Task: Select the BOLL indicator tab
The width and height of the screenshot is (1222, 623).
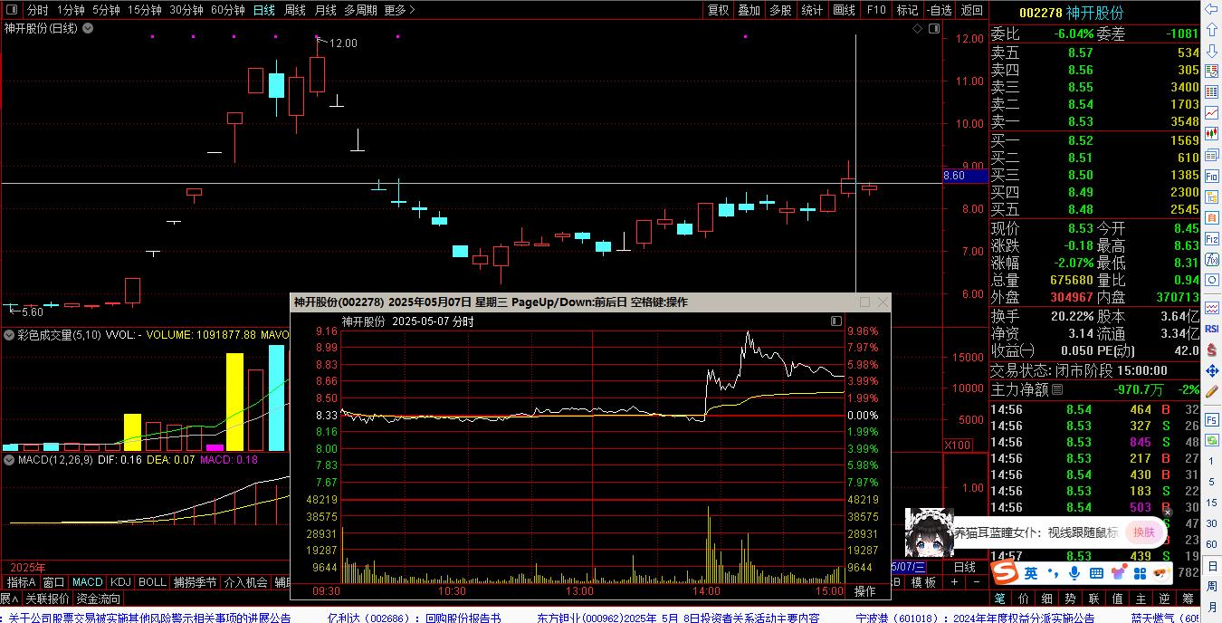Action: pyautogui.click(x=152, y=581)
